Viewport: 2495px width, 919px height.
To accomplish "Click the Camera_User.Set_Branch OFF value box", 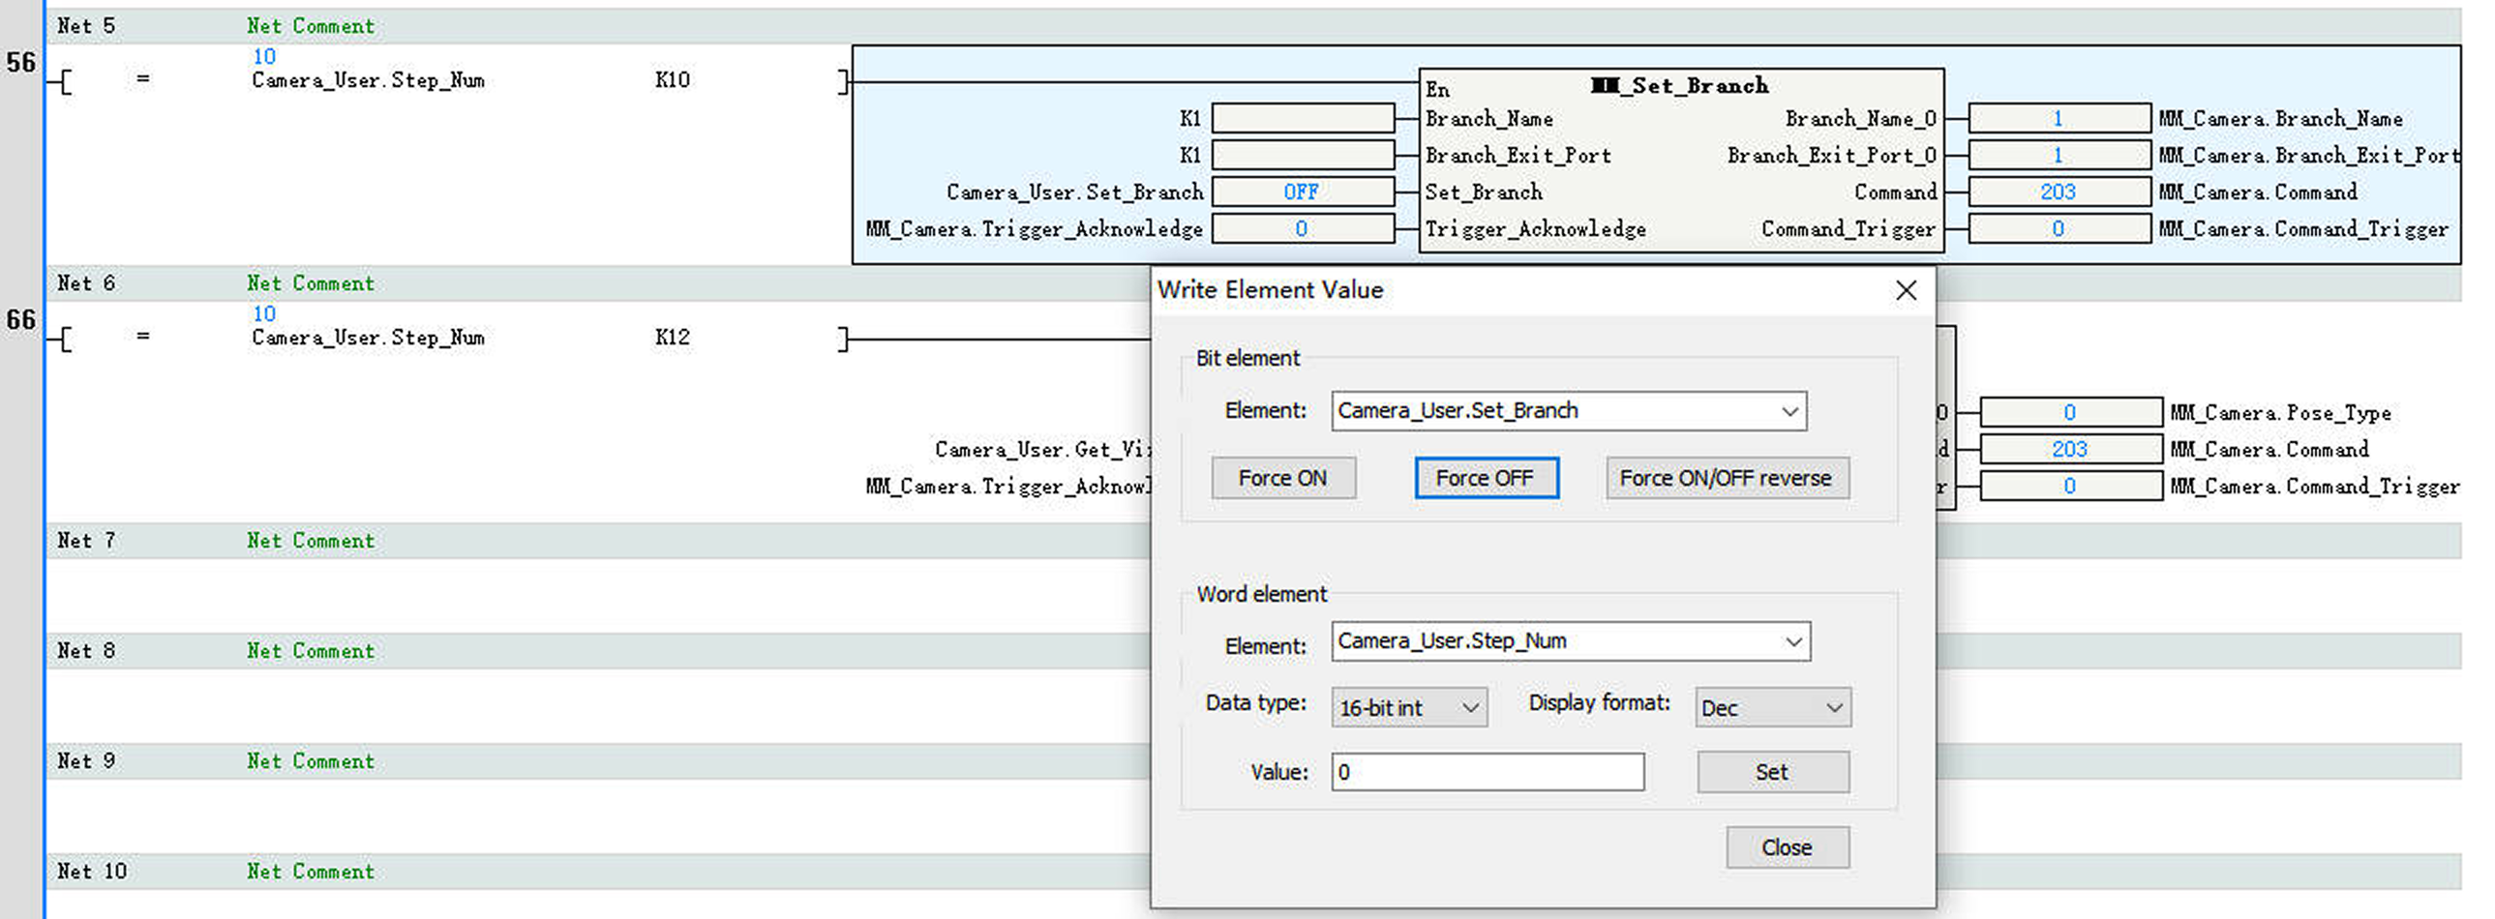I will pyautogui.click(x=1302, y=192).
